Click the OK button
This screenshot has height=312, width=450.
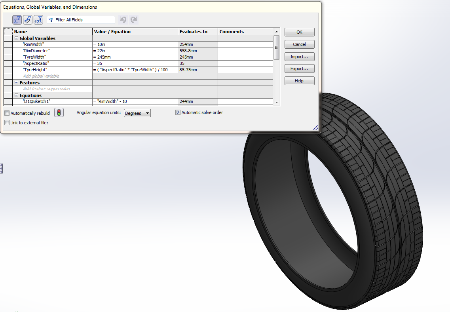tap(299, 32)
